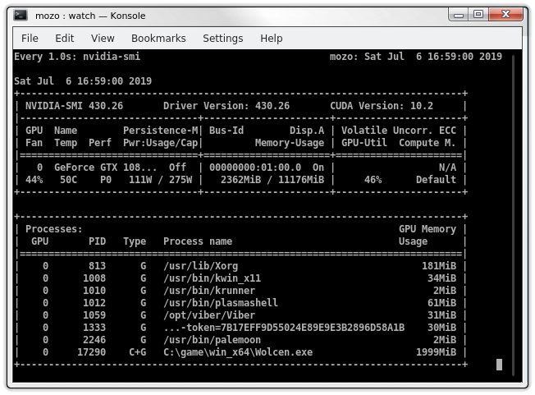Click PID 17290
Image resolution: width=535 pixels, height=395 pixels.
point(91,352)
